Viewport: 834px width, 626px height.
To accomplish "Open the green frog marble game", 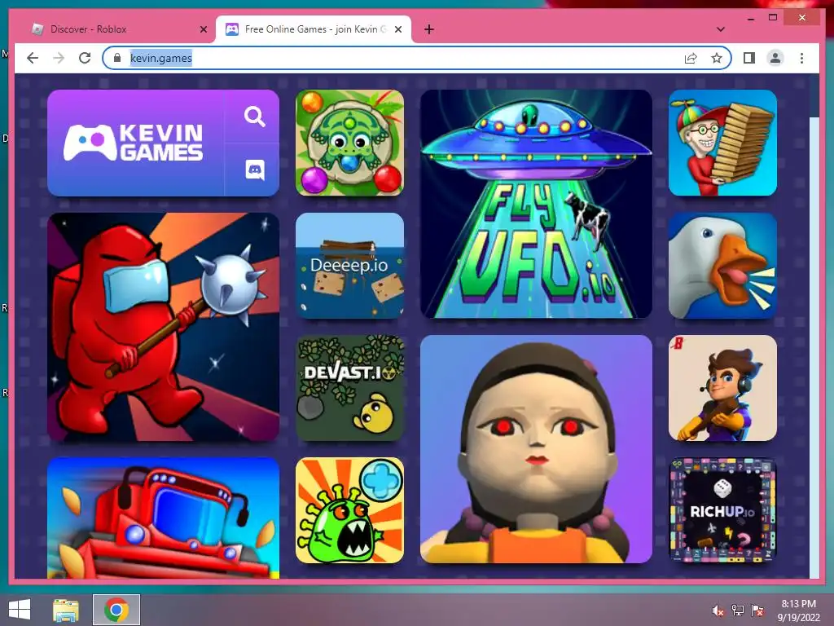I will tap(349, 143).
